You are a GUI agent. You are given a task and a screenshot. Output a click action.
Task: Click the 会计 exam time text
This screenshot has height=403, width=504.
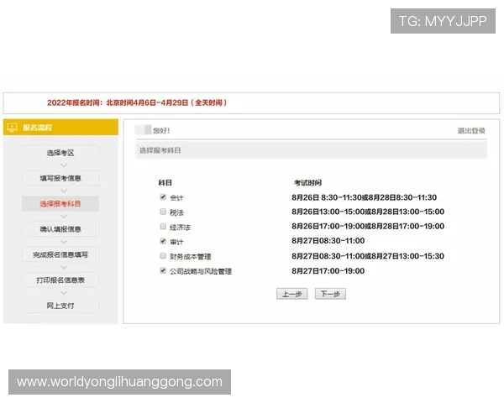point(365,197)
